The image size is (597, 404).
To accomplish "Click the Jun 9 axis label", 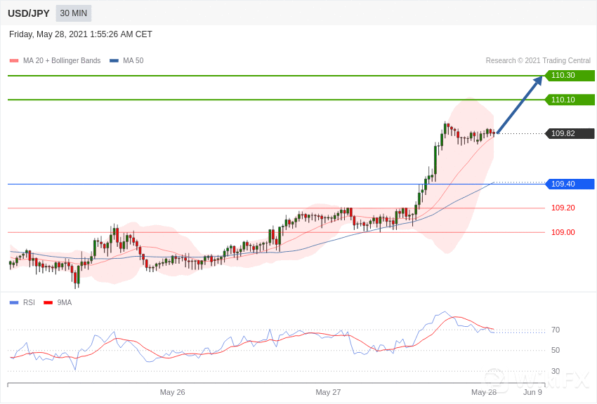I will pos(532,392).
